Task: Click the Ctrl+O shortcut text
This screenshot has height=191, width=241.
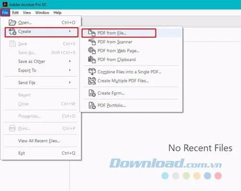Action: click(68, 23)
